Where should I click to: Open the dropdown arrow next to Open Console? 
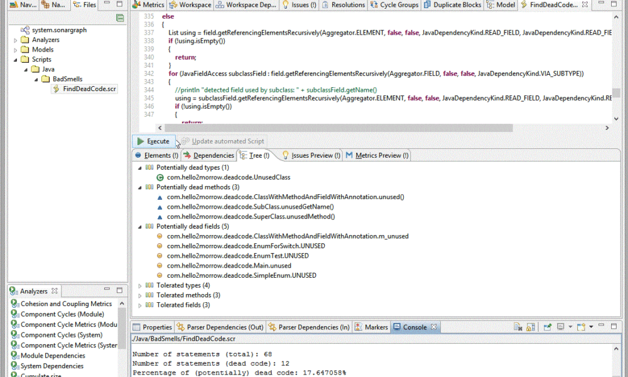point(591,326)
